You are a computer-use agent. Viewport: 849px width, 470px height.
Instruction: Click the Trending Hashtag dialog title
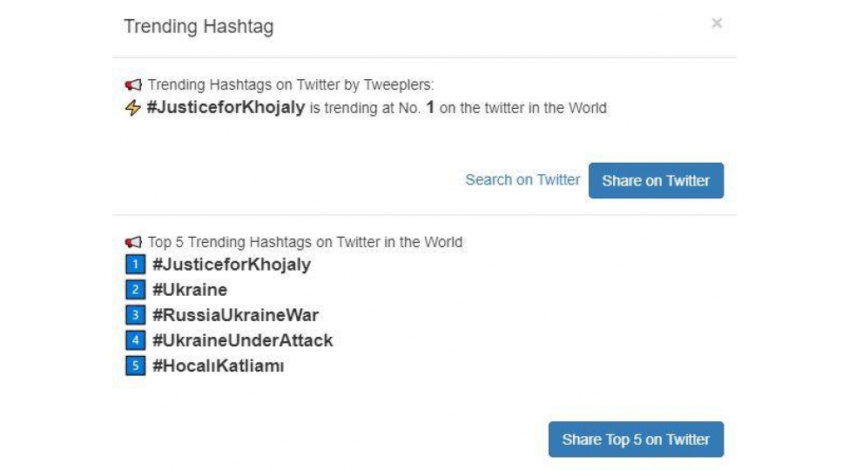[x=199, y=26]
